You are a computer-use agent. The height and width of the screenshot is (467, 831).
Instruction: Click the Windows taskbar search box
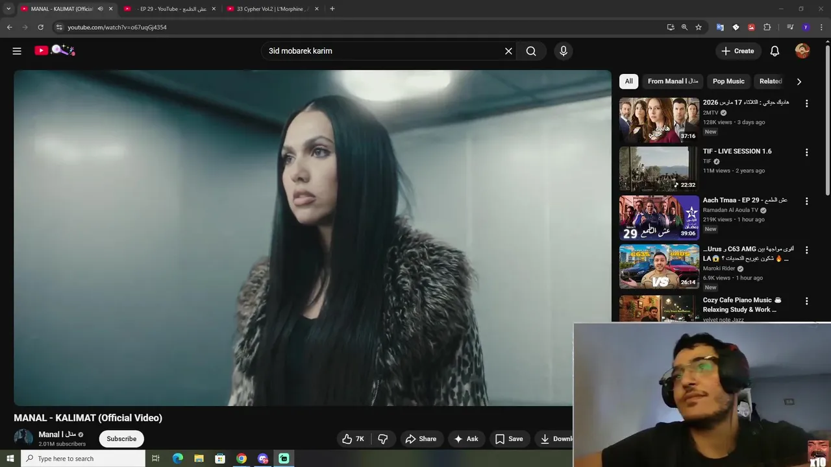[x=83, y=459]
